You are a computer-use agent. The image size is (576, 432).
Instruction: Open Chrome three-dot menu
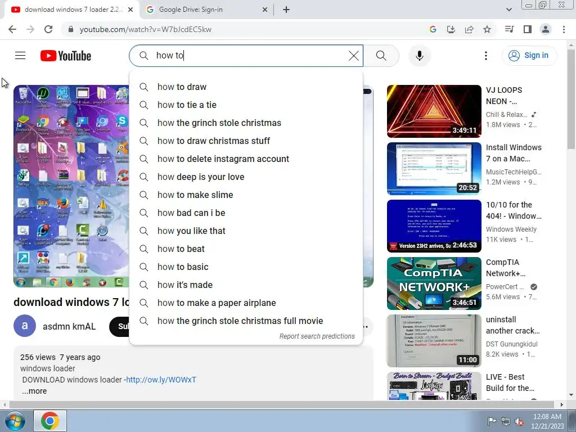[x=564, y=29]
